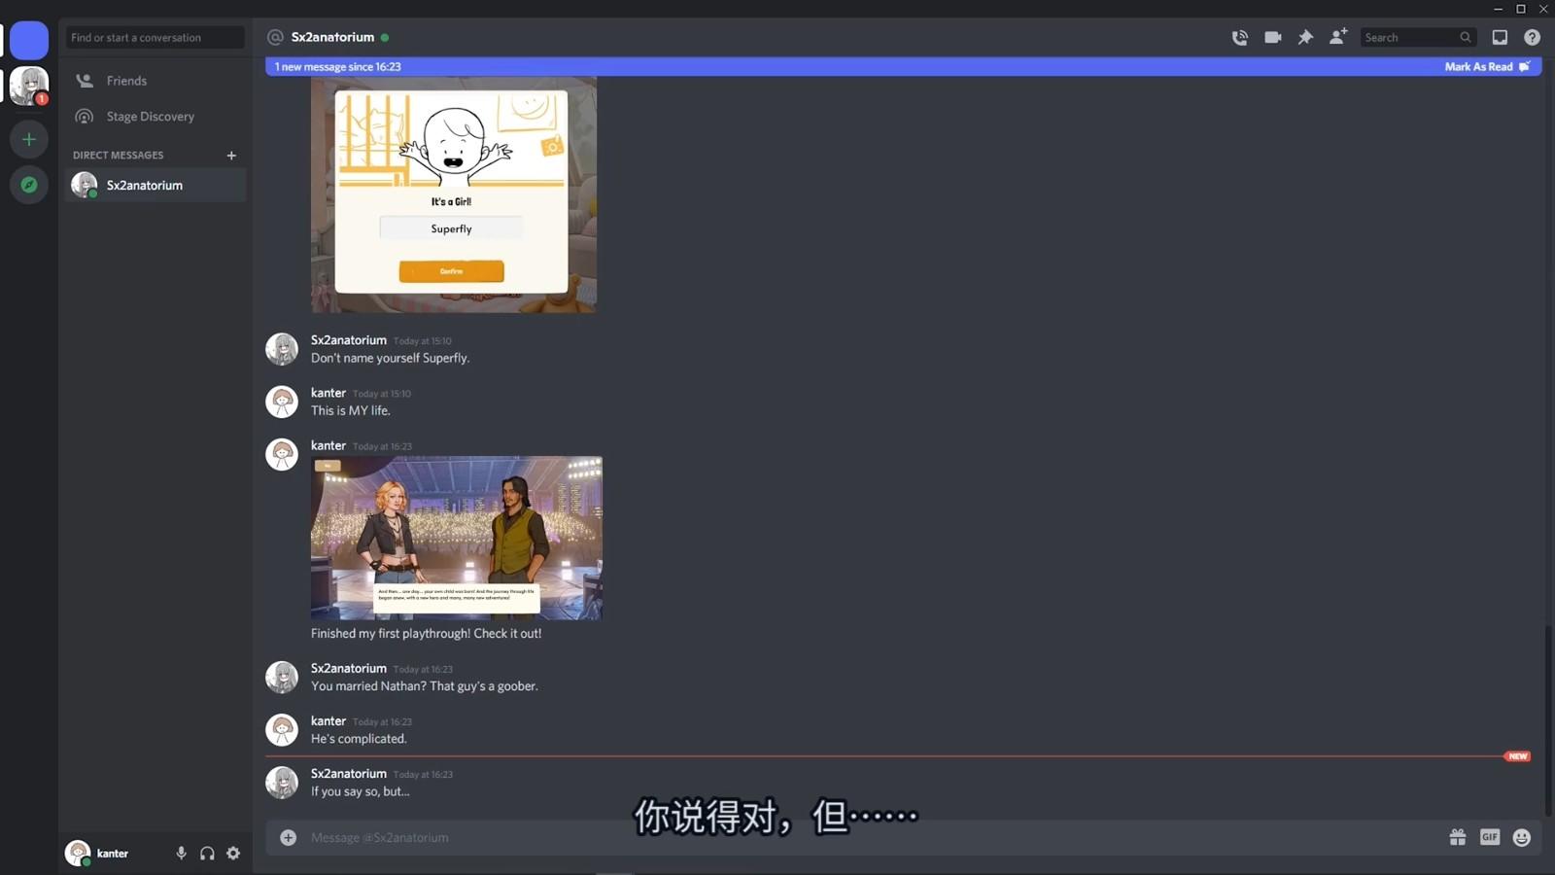
Task: Select the Sx2anatorium direct message
Action: pos(155,185)
